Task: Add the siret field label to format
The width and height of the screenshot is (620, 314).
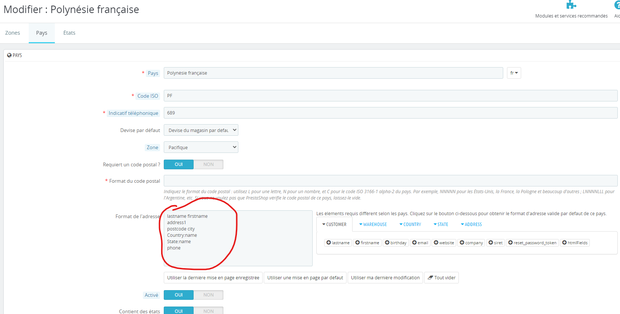Action: point(498,243)
